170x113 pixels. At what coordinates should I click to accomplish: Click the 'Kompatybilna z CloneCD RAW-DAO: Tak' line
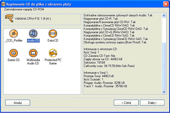pos(109,25)
